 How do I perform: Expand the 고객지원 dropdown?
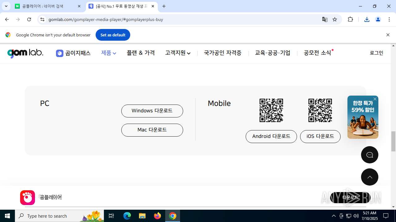[x=178, y=53]
